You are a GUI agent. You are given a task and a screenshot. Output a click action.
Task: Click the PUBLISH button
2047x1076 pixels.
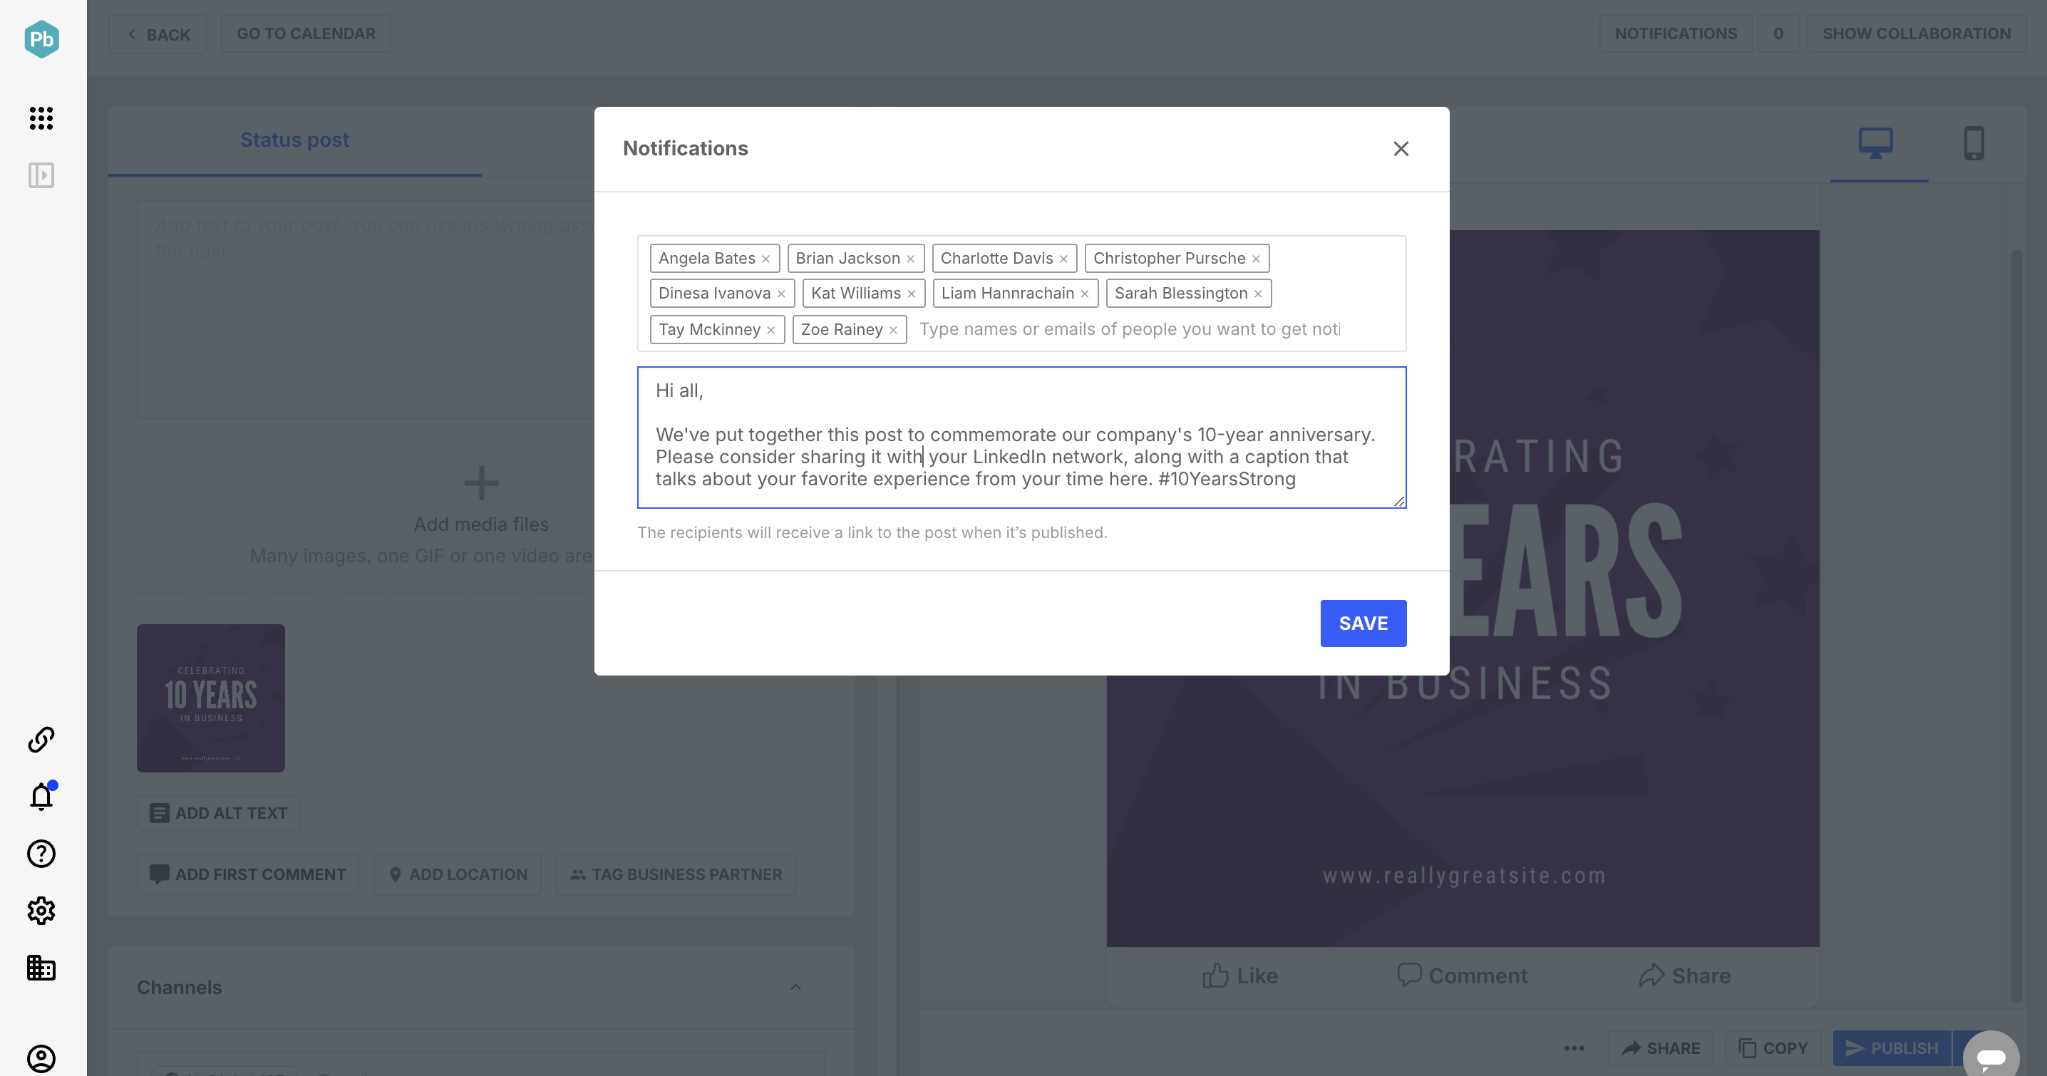[1892, 1048]
